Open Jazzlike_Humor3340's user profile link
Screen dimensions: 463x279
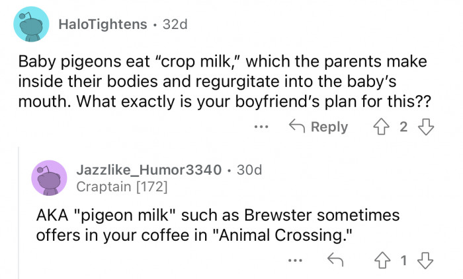point(149,170)
